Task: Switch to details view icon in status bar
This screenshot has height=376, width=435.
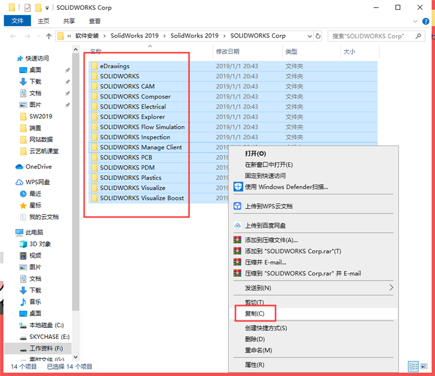Action: click(x=413, y=367)
